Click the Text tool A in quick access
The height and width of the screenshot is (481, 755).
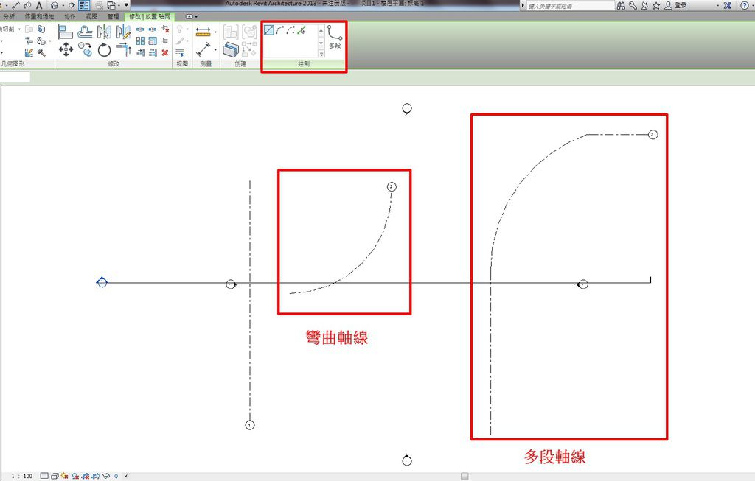[39, 5]
